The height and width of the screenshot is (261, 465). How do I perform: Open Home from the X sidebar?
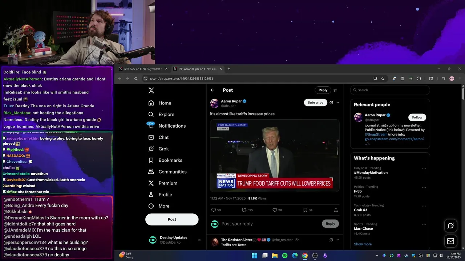[160, 103]
